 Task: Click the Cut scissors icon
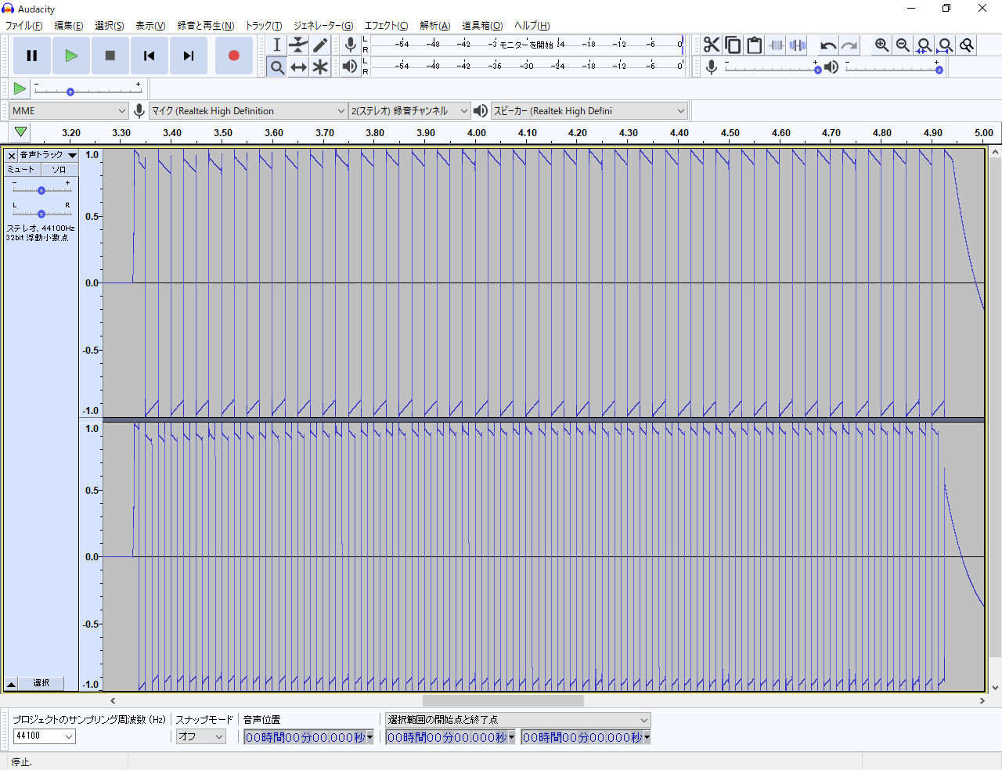tap(711, 45)
